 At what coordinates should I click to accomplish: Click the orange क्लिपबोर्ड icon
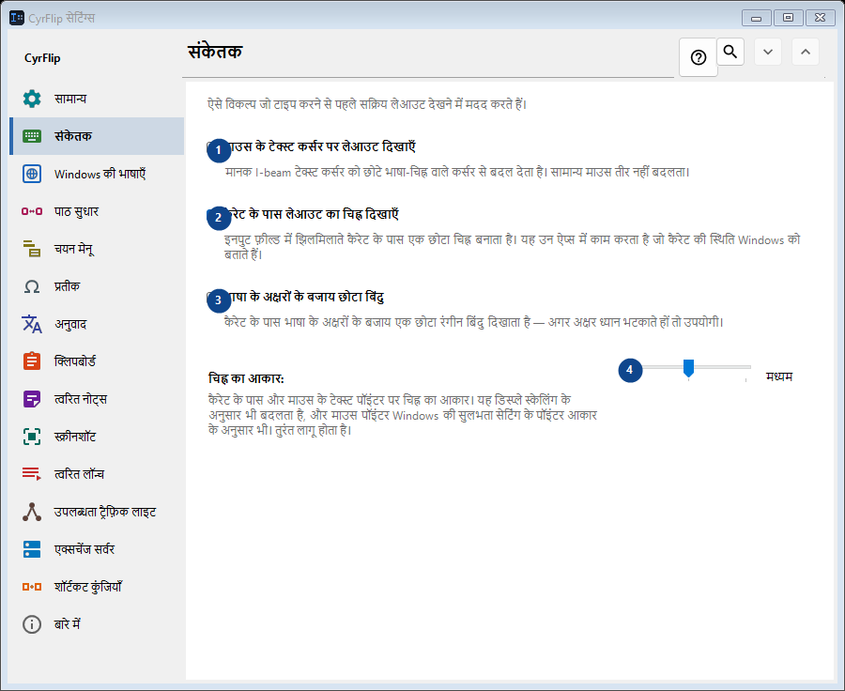pos(32,361)
